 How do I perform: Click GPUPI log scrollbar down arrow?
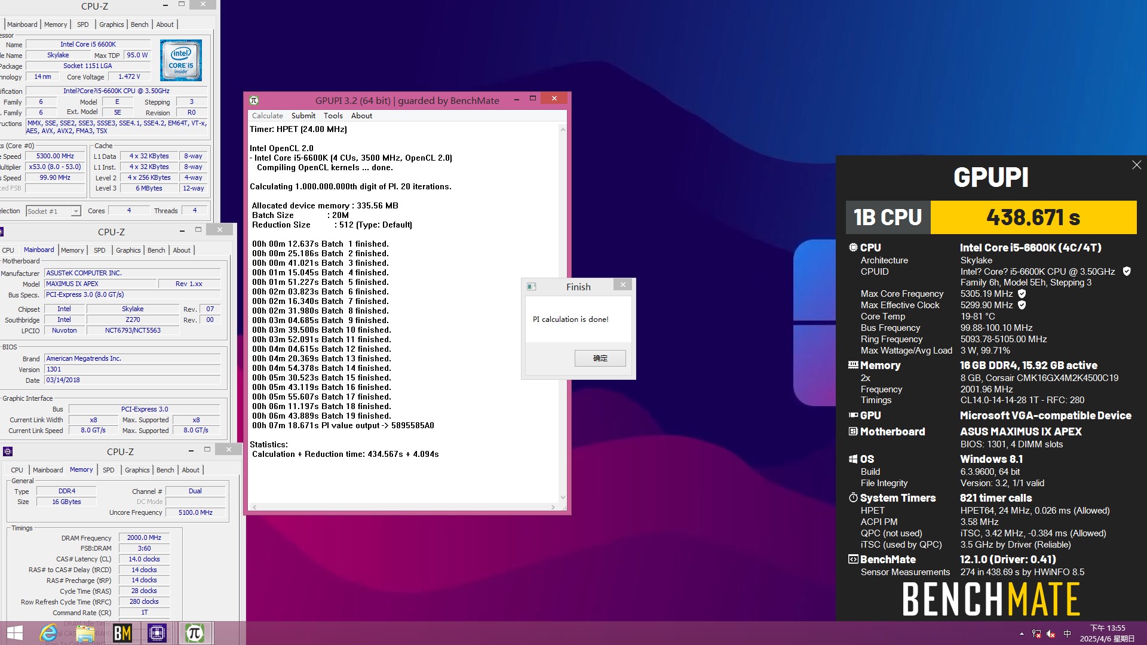(563, 497)
